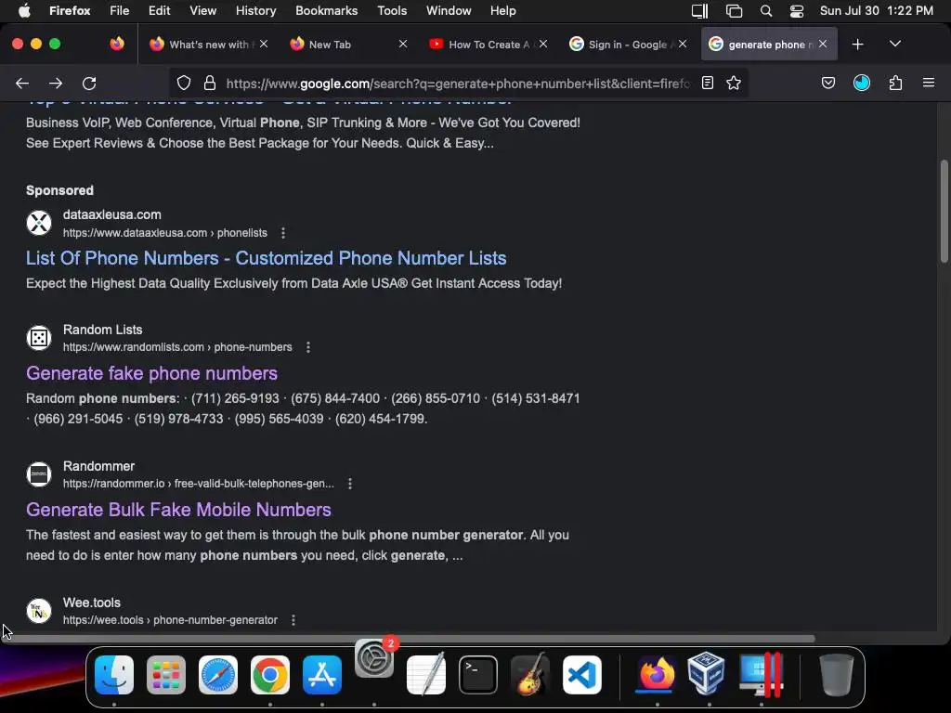This screenshot has width=951, height=713.
Task: Open Generate fake phone numbers link
Action: click(x=151, y=373)
